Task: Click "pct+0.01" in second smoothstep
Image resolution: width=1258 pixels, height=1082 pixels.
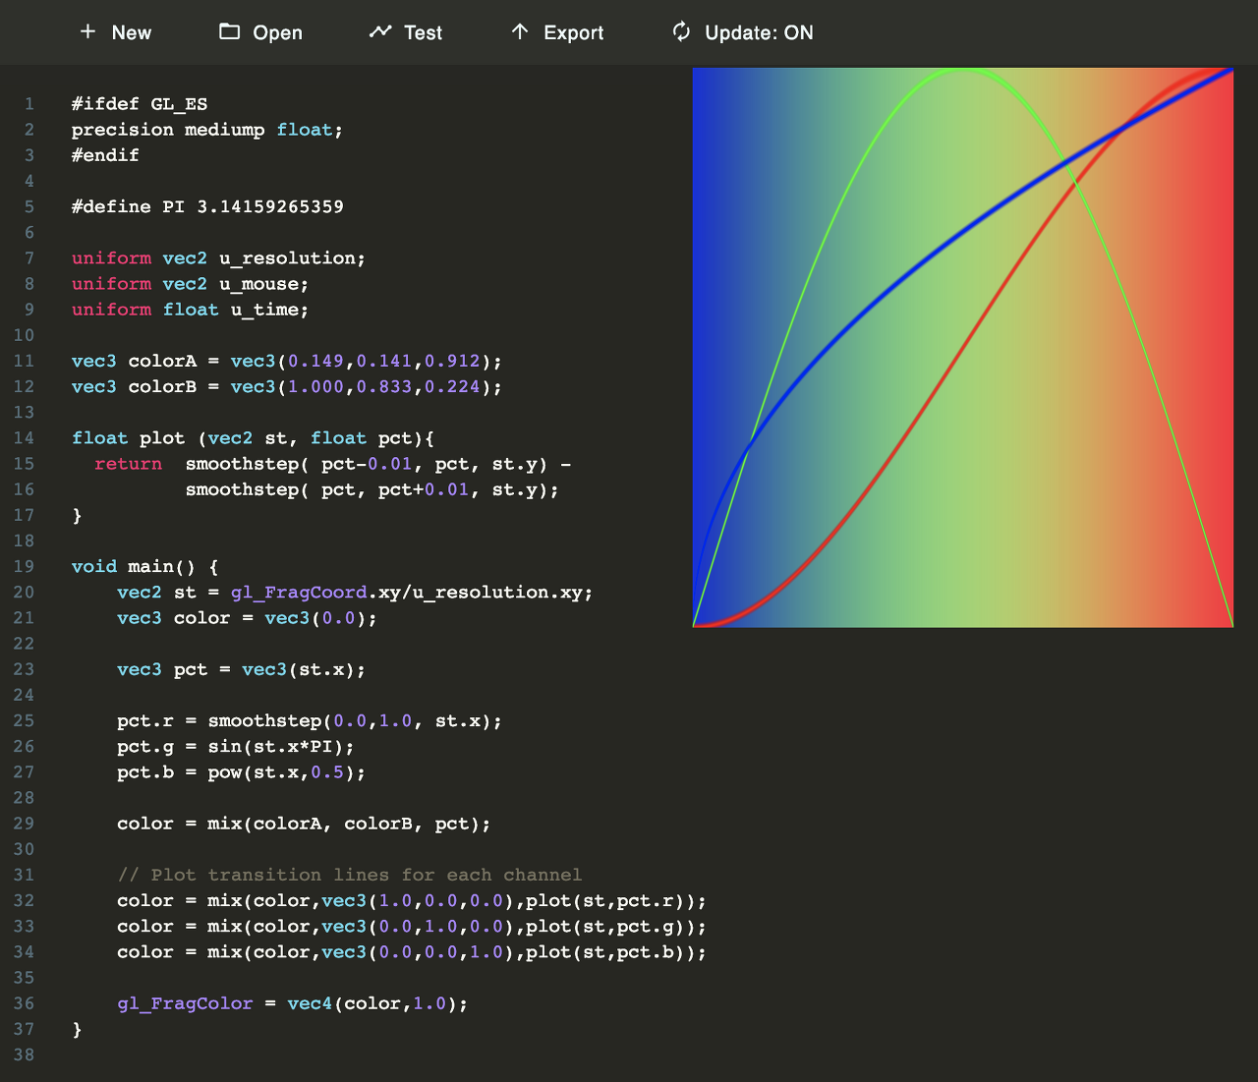Action: pos(424,489)
